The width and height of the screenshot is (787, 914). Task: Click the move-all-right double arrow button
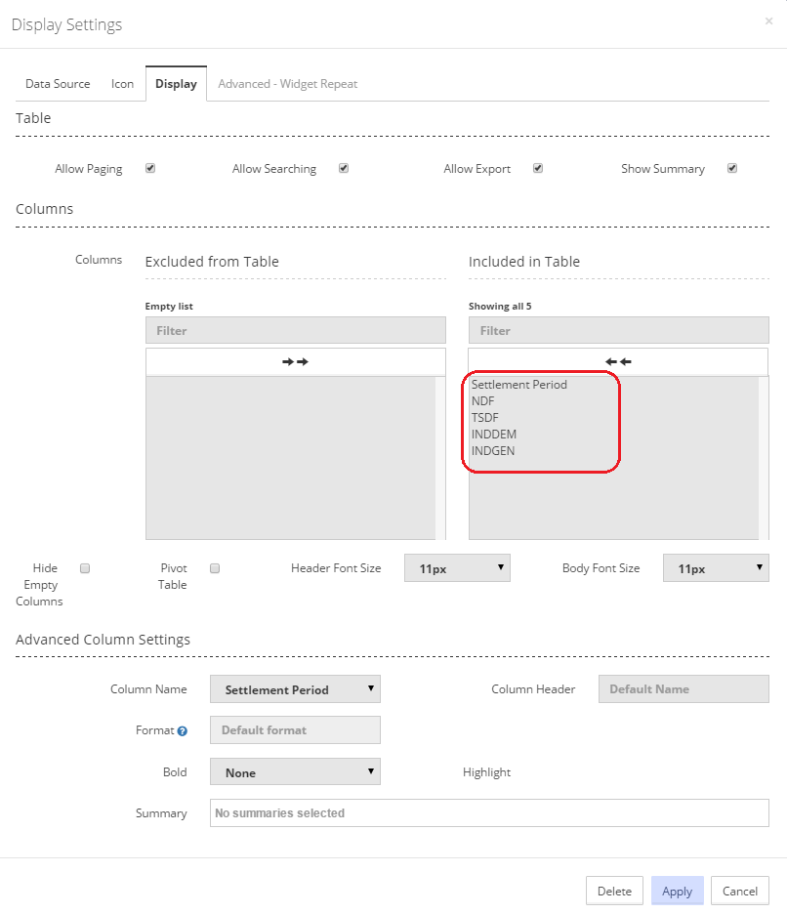(295, 361)
